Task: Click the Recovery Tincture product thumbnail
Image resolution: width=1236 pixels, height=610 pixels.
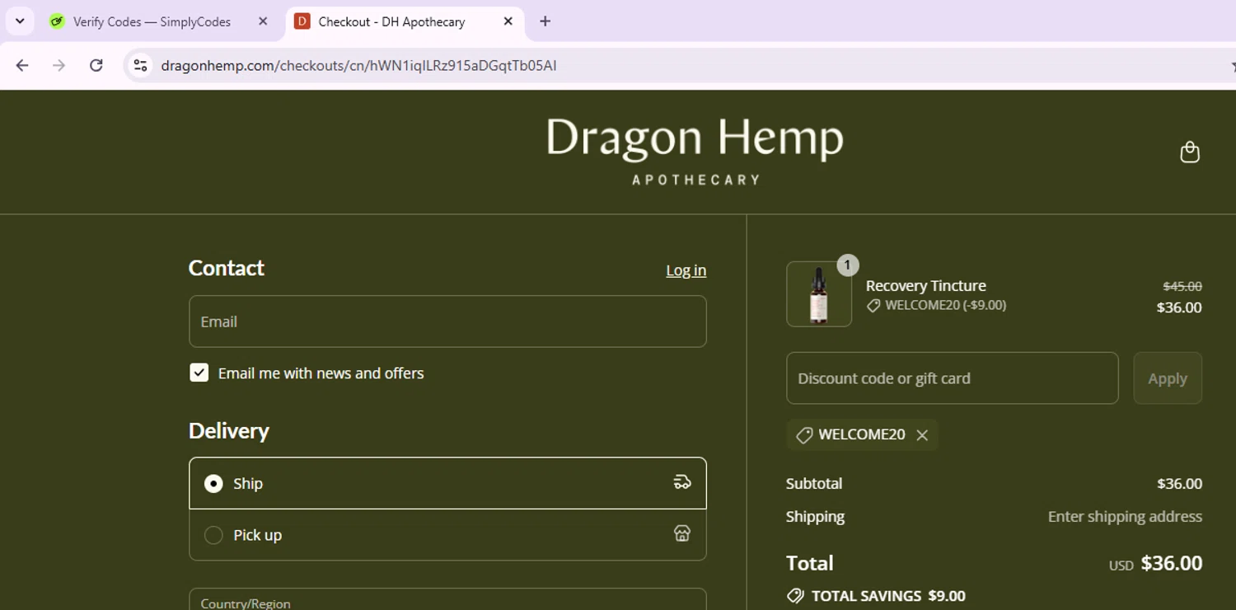Action: 819,294
